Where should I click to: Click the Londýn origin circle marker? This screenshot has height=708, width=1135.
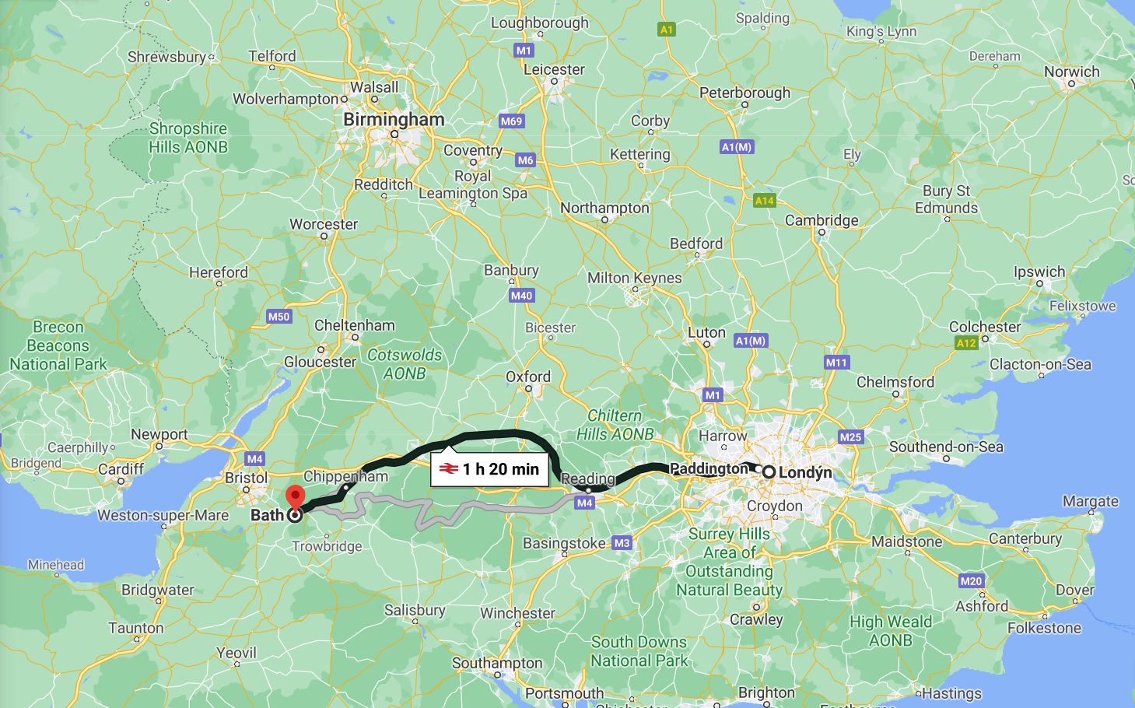coord(769,472)
